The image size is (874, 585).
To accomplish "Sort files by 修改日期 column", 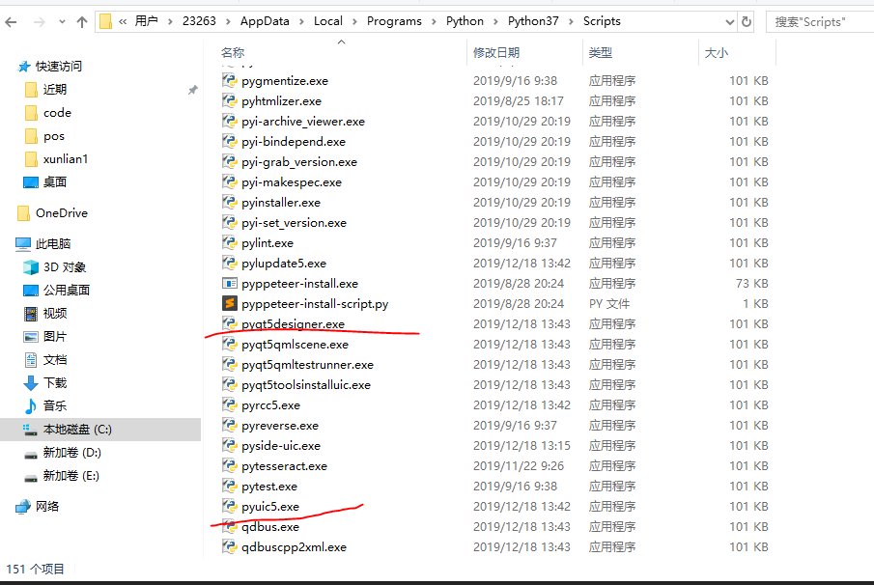I will 496,53.
